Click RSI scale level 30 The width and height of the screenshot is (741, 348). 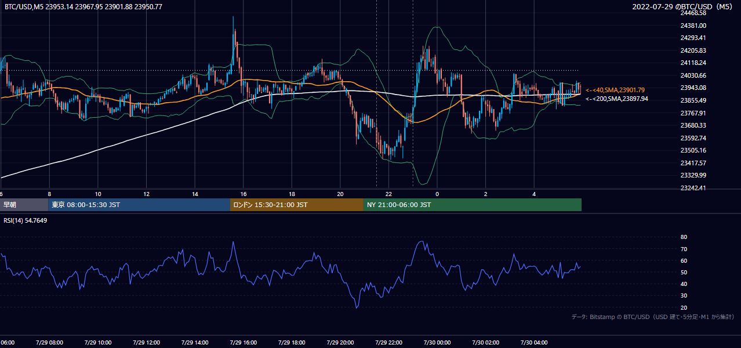click(x=684, y=296)
